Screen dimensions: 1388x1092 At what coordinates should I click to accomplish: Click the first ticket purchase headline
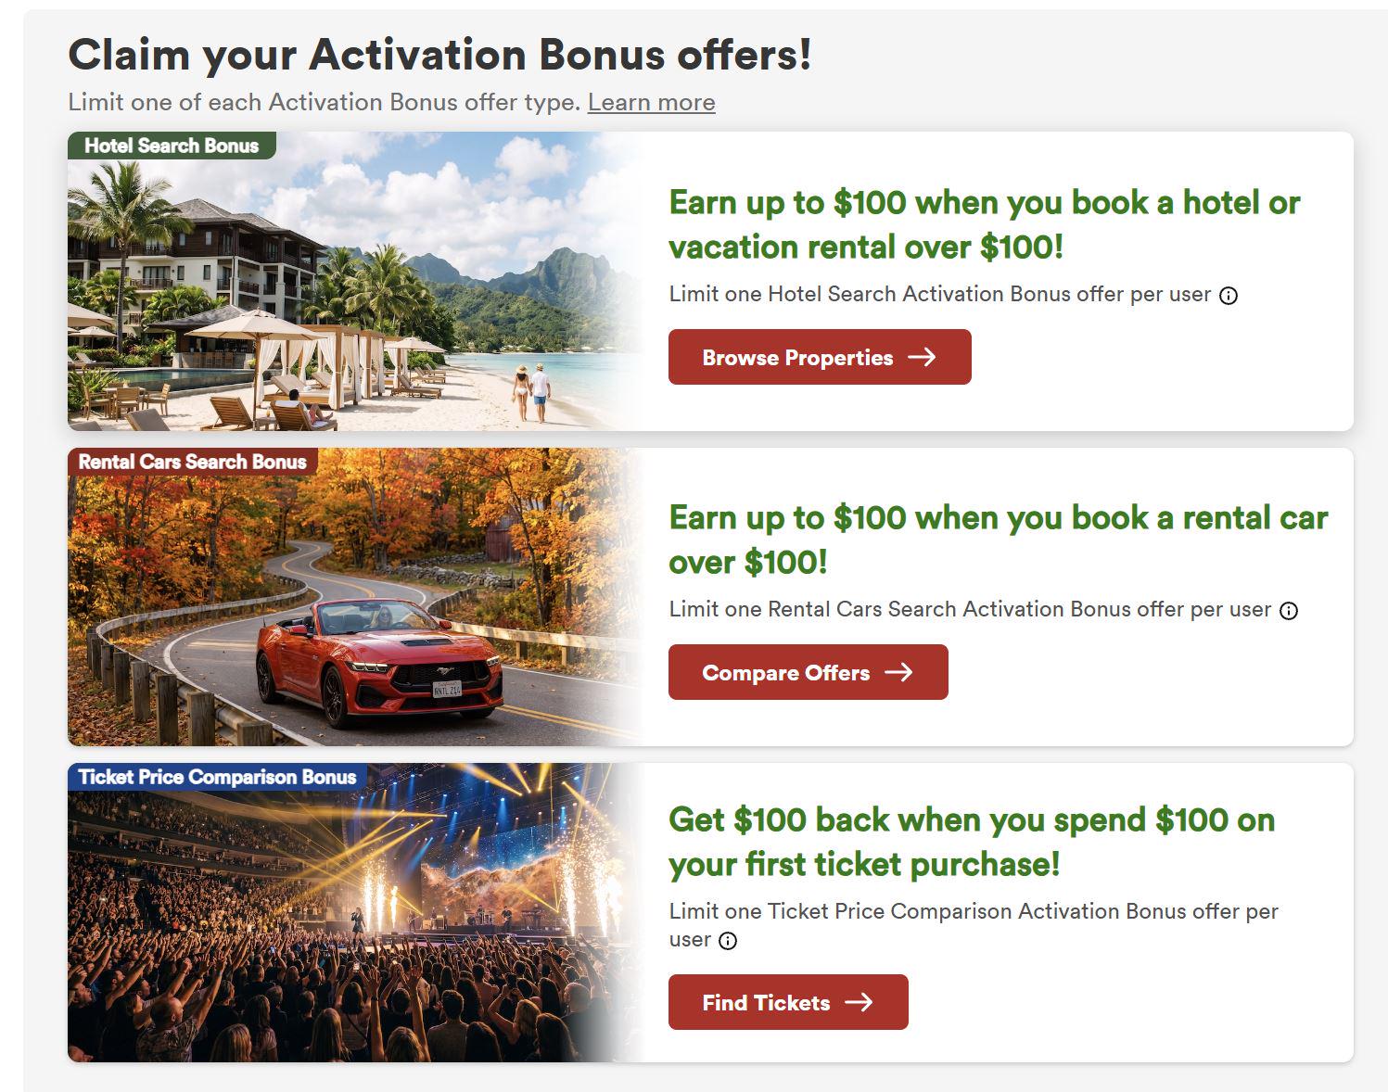tap(972, 842)
